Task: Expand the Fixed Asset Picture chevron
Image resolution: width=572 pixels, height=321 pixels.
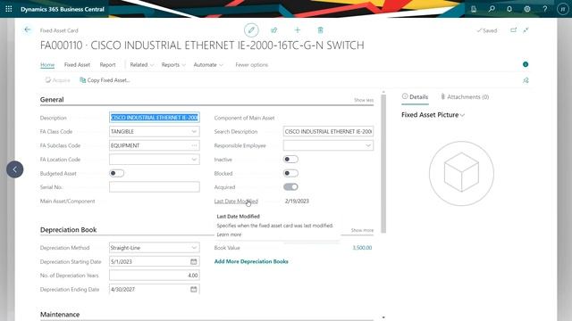Action: click(x=463, y=115)
